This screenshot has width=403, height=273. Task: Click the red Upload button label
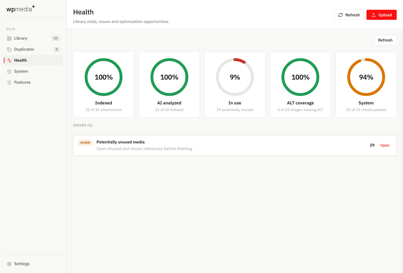click(385, 15)
